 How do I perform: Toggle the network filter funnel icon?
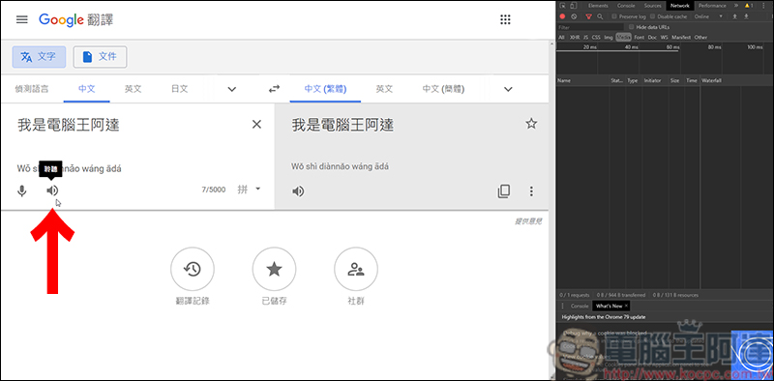588,16
